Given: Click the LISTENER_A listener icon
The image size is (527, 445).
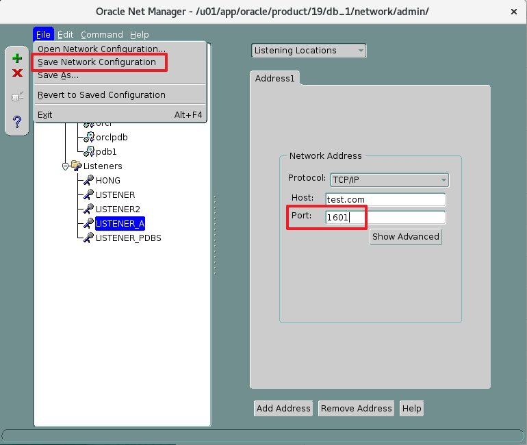Looking at the screenshot, I should pos(89,223).
